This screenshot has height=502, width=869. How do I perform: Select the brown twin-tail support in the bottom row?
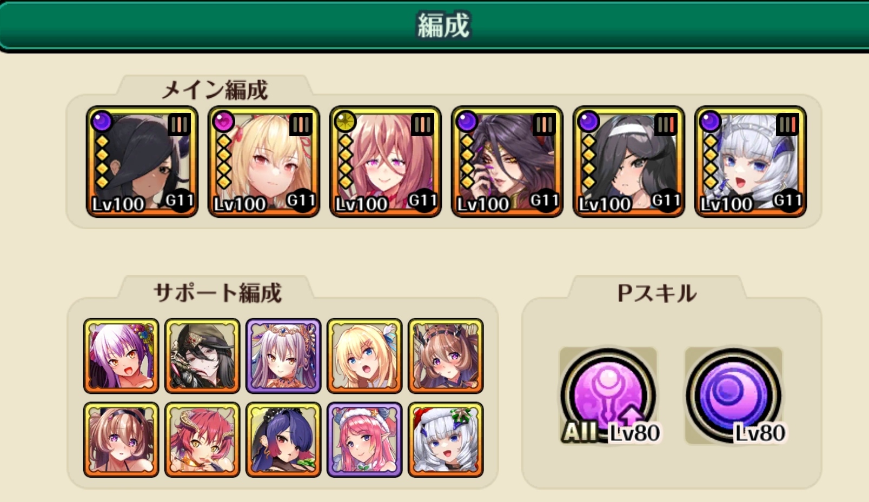click(121, 440)
